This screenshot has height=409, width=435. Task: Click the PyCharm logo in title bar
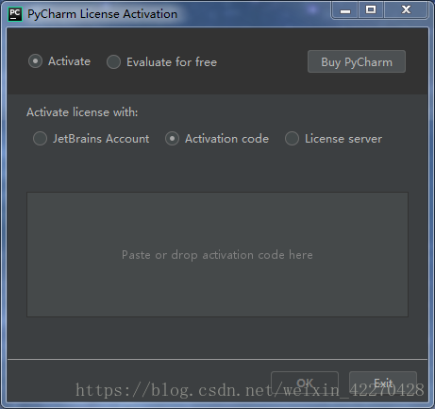[x=15, y=14]
